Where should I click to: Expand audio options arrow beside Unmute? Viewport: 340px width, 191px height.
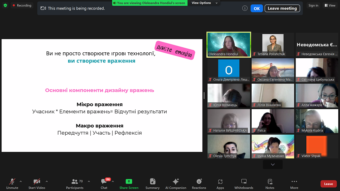click(21, 181)
